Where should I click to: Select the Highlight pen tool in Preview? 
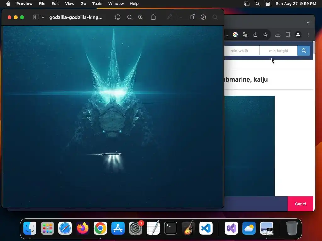(169, 17)
